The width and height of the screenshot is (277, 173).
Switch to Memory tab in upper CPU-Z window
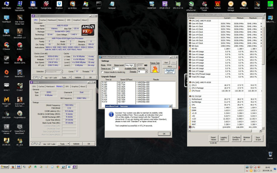(x=61, y=20)
